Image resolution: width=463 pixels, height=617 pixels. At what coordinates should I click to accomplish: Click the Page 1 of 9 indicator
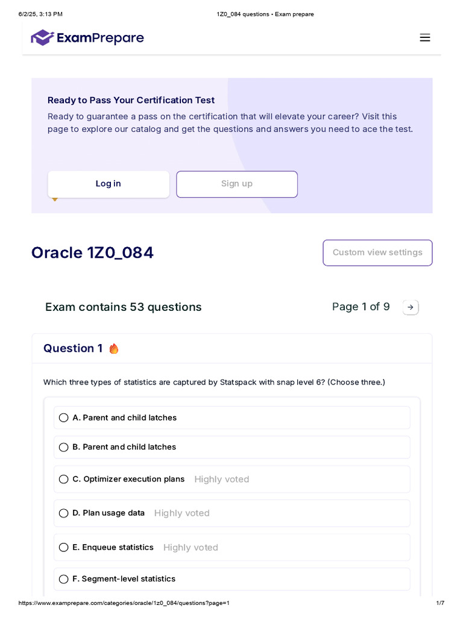[361, 307]
